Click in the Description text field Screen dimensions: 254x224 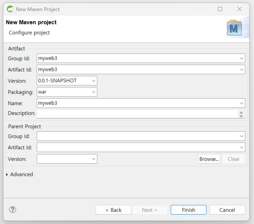pyautogui.click(x=137, y=114)
